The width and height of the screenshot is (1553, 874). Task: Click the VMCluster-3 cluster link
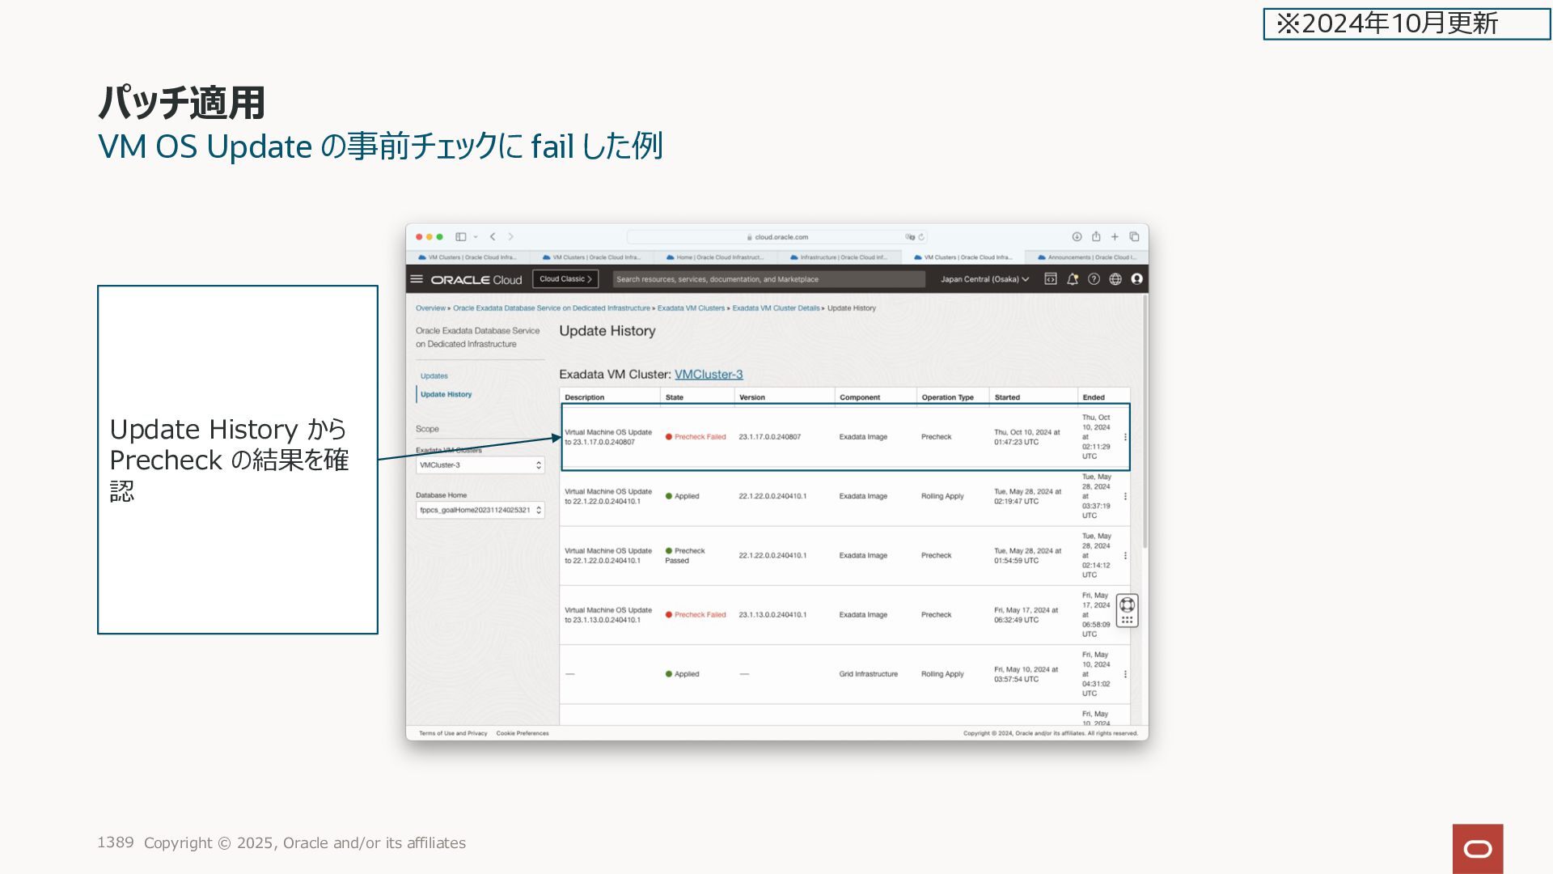(x=709, y=375)
